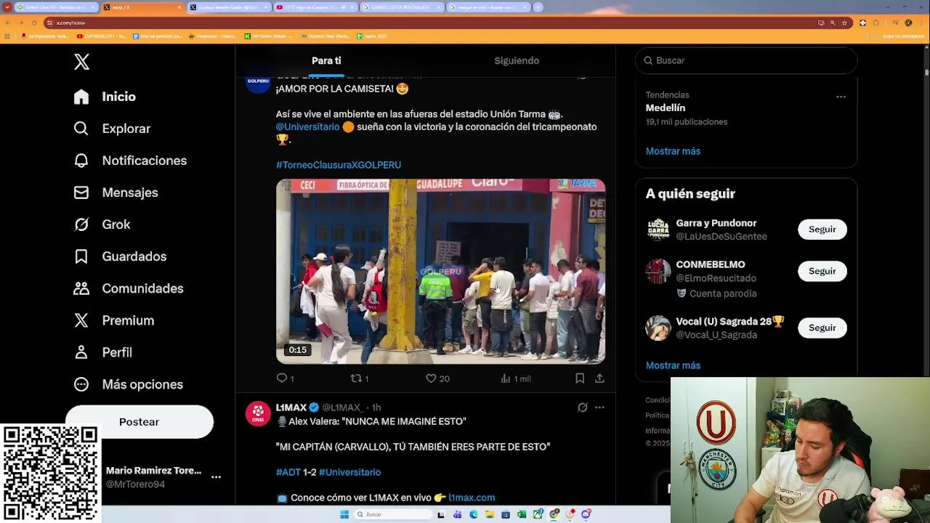Open Vocal (U) Sagrada profile picture
The height and width of the screenshot is (523, 930).
coord(658,328)
